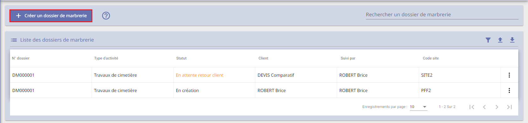Viewport: 528px width, 123px height.
Task: Open three-dot menu for PFF2 row
Action: [x=509, y=90]
